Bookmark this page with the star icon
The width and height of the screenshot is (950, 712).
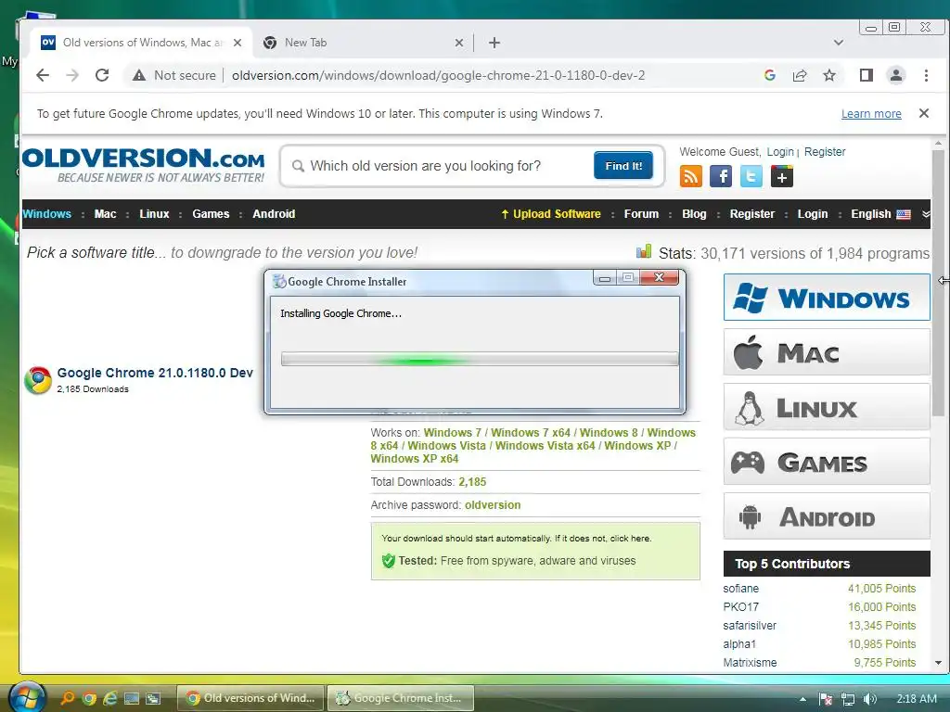[829, 75]
